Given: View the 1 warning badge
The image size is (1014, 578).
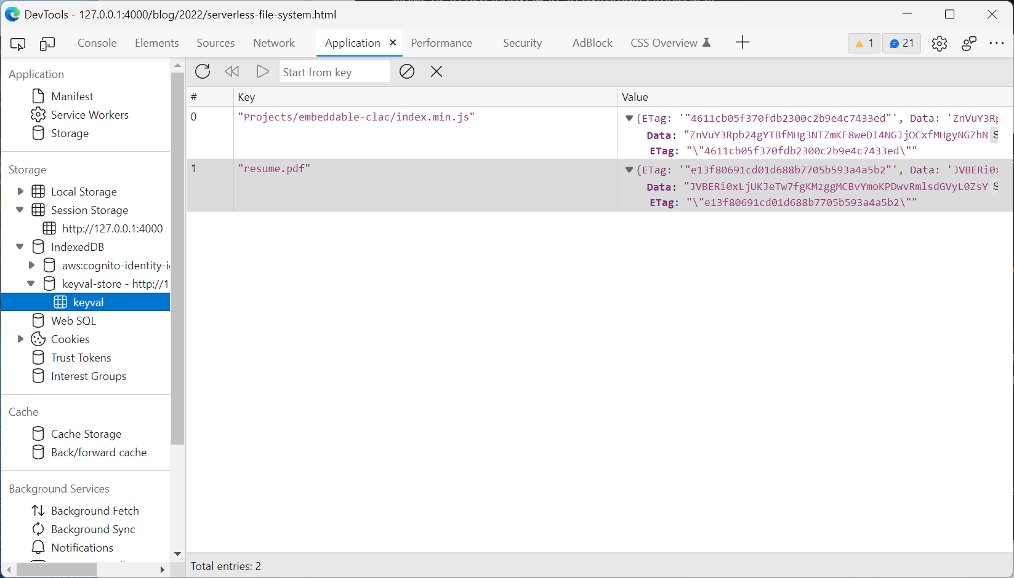Looking at the screenshot, I should (x=864, y=43).
